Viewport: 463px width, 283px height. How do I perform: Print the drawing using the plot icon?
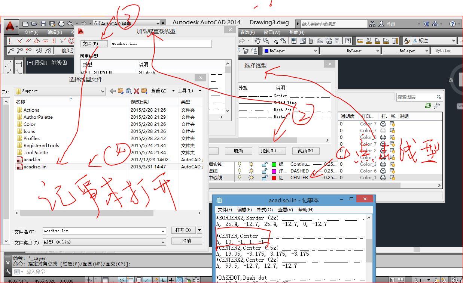61,24
